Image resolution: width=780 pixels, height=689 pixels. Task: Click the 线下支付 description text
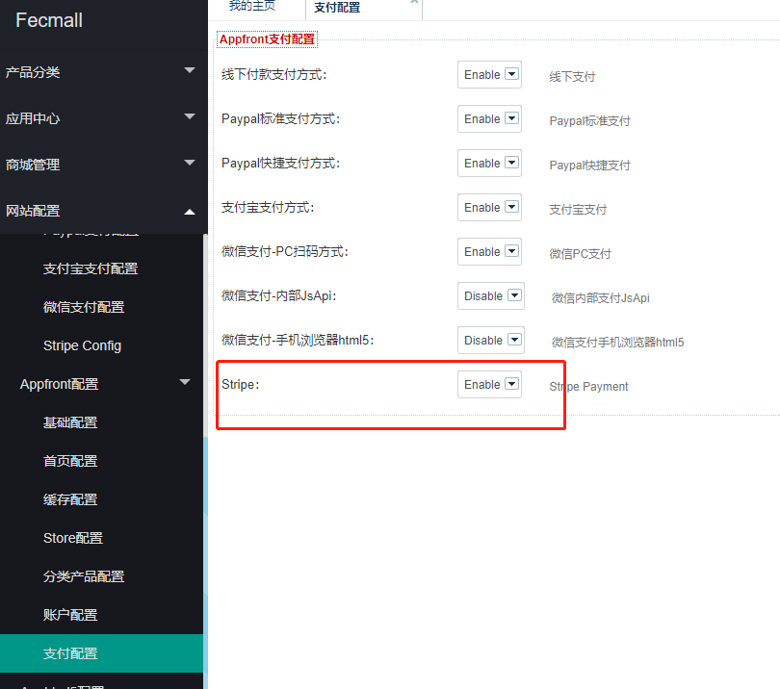(x=572, y=77)
